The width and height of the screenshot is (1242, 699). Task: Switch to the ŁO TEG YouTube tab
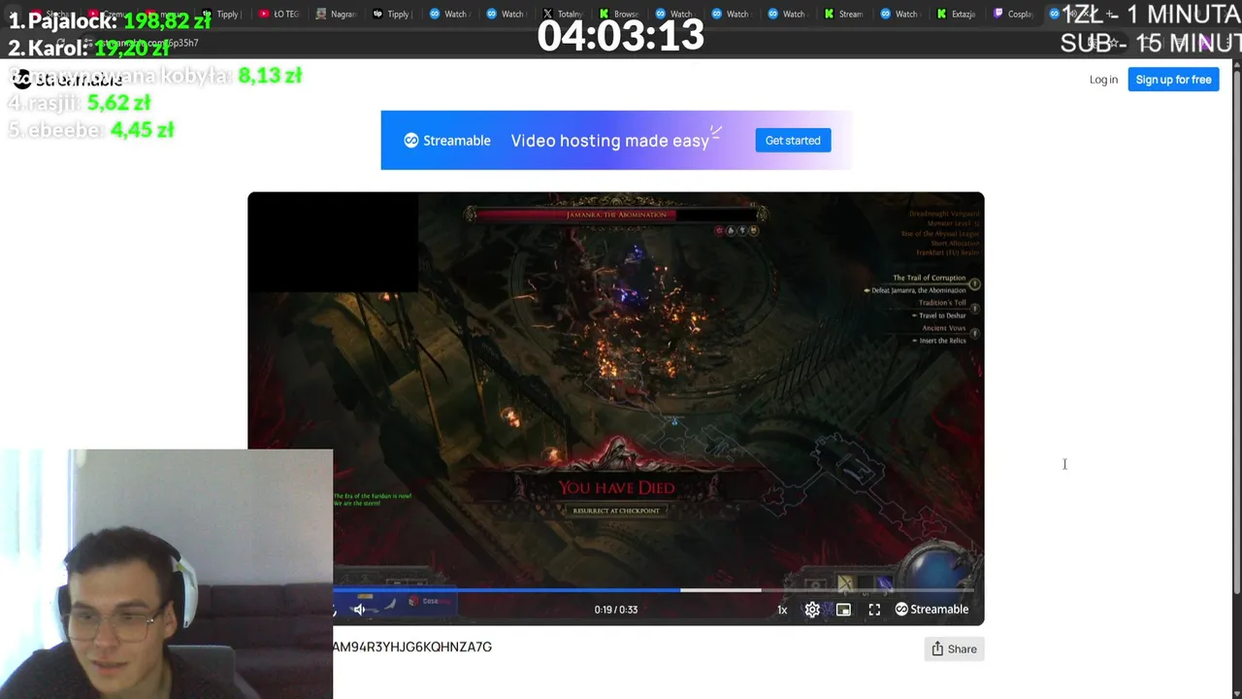click(278, 14)
